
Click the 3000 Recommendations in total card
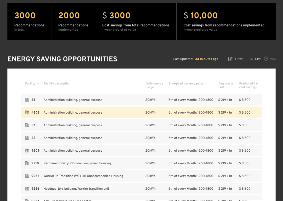pos(29,22)
